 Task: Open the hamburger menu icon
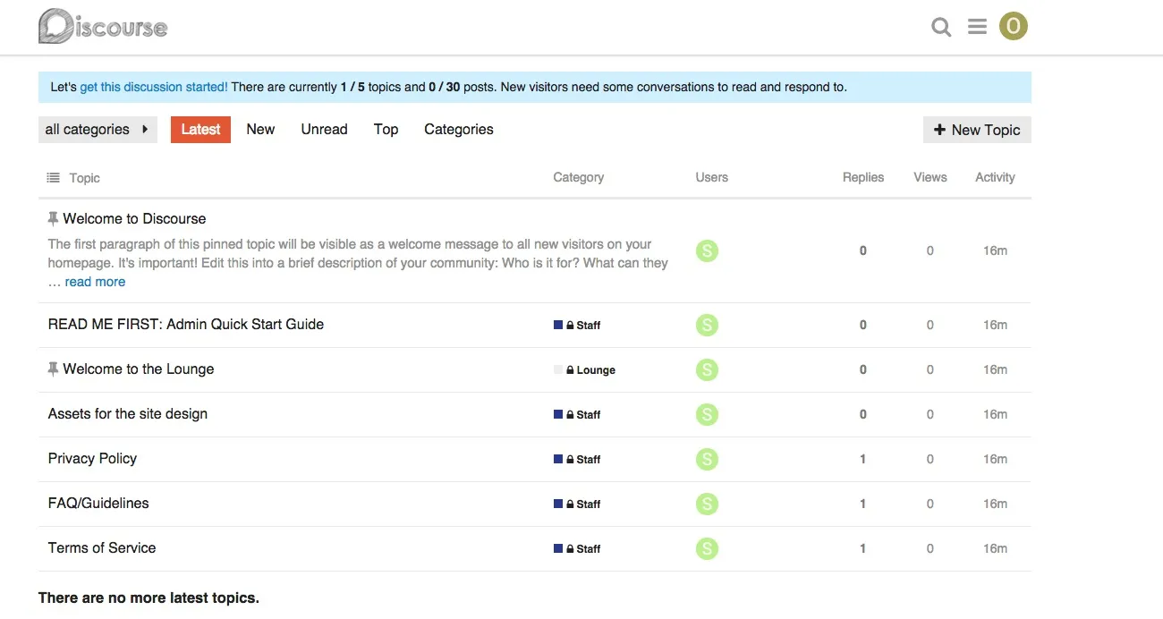pos(977,27)
